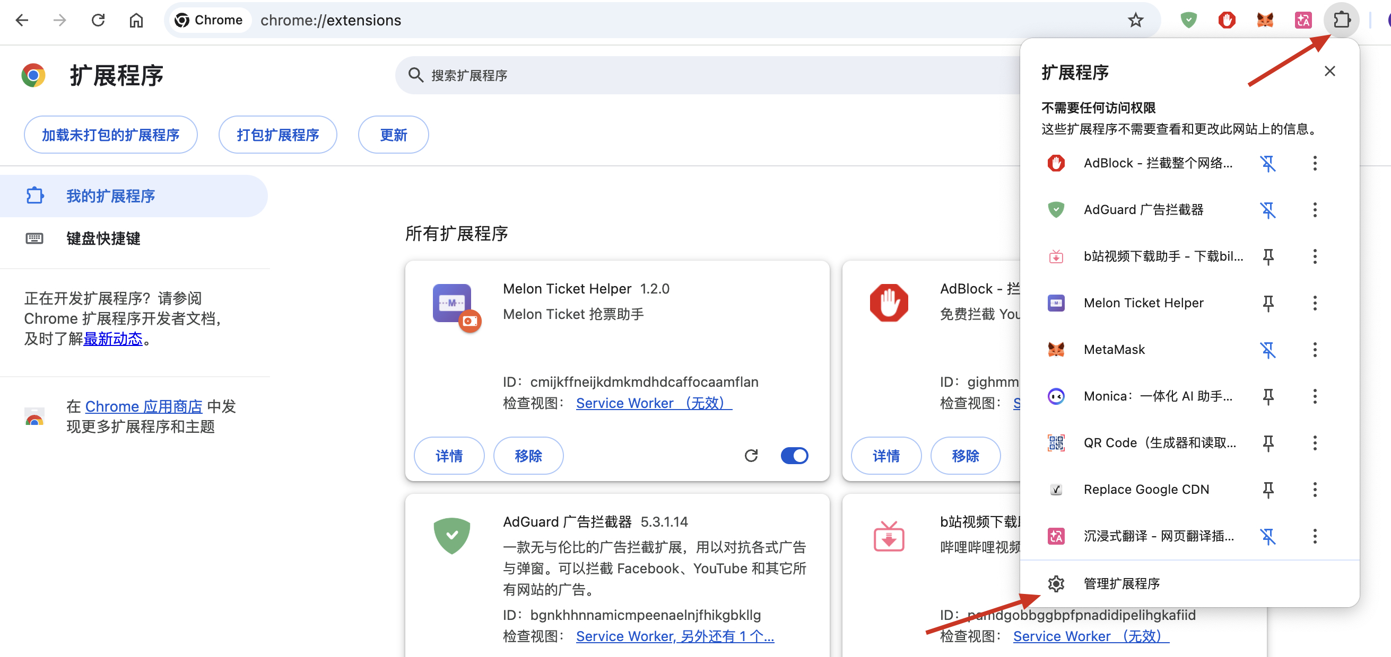Screen dimensions: 1391x657
Task: Select 我的扩展程序 in the sidebar
Action: click(x=133, y=196)
